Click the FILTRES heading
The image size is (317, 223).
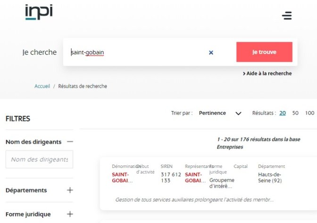18,118
